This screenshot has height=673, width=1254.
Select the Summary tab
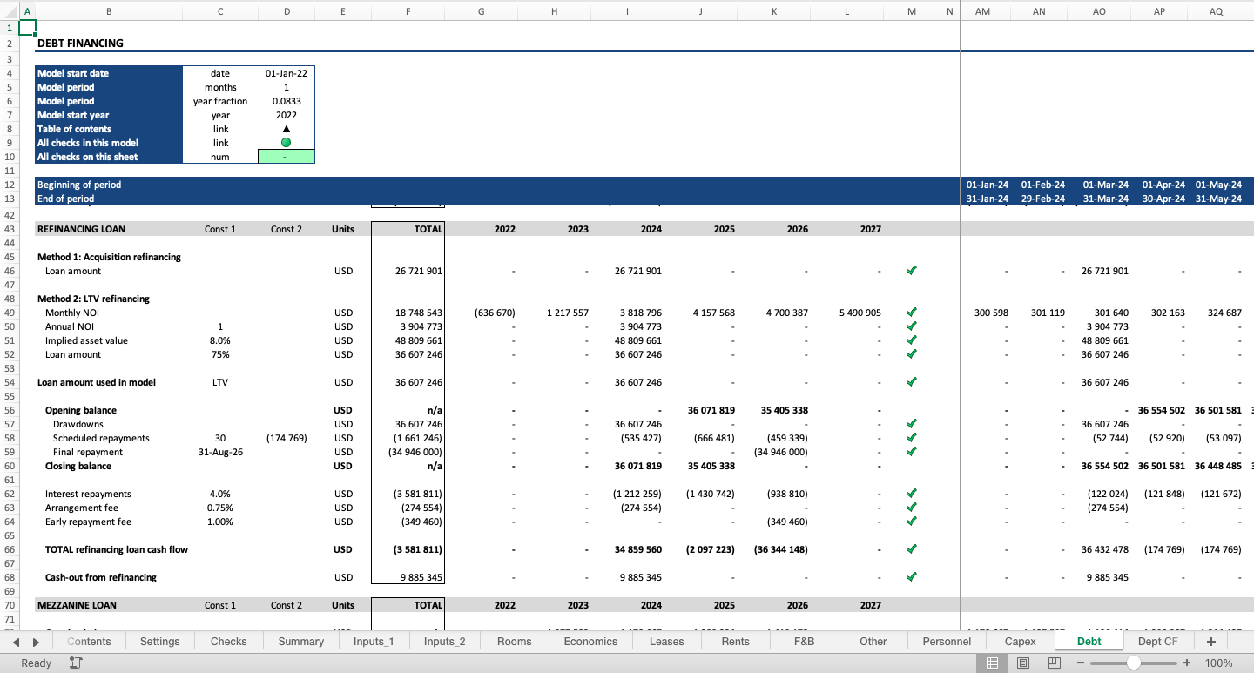(x=300, y=641)
